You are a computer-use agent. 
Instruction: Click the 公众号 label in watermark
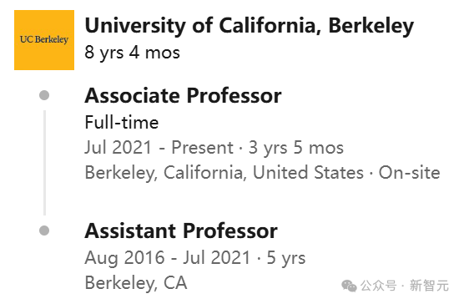[379, 286]
